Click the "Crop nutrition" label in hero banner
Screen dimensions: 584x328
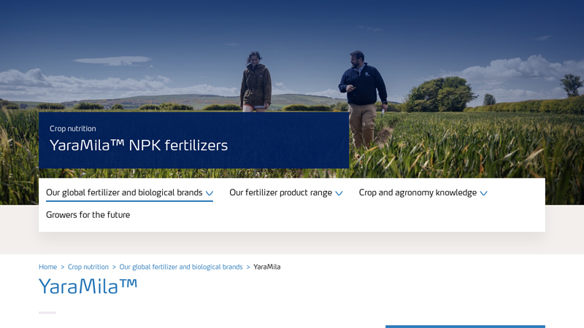[x=73, y=129]
